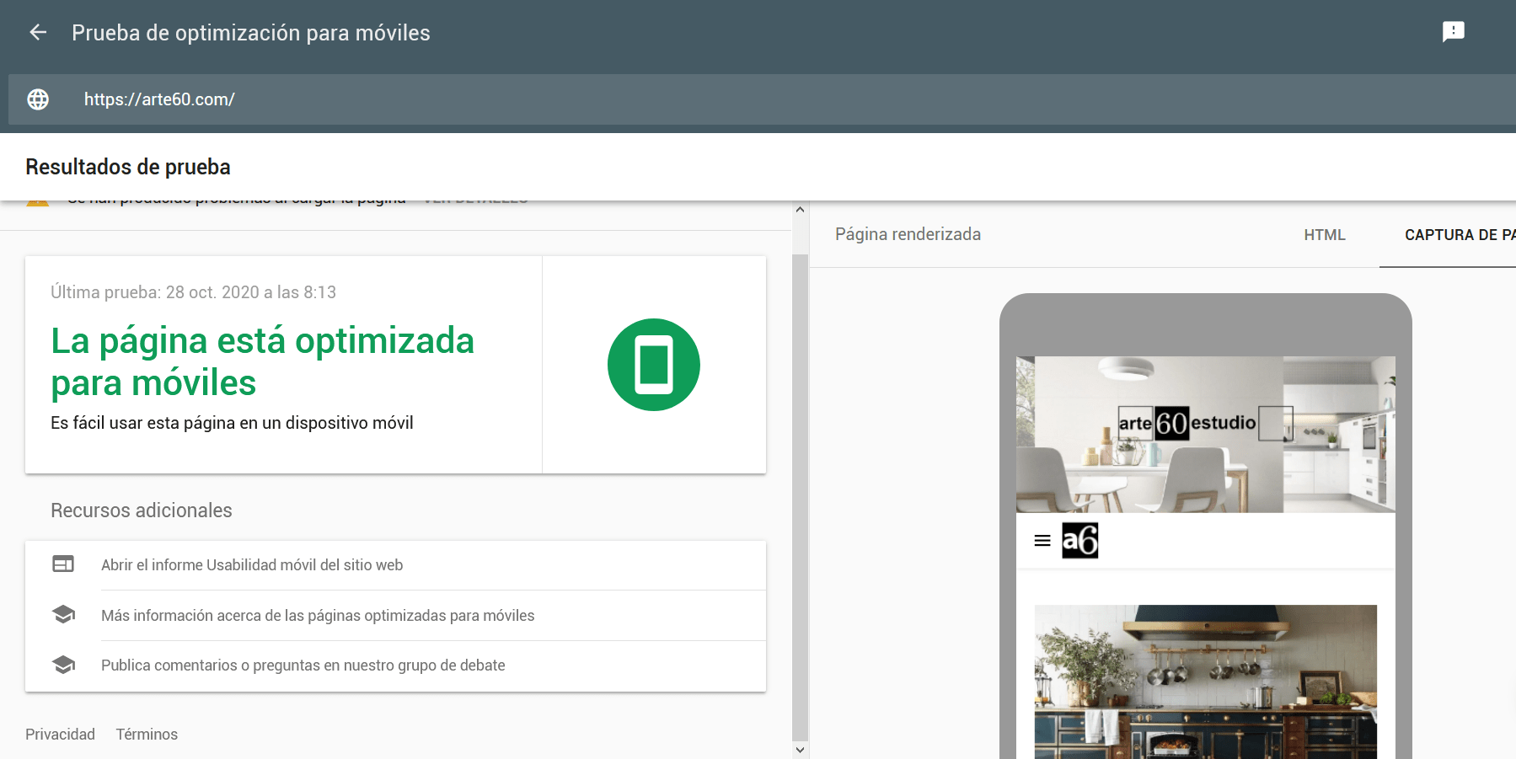Click 'La página está optimizada para móviles' heading
The image size is (1516, 759).
262,361
